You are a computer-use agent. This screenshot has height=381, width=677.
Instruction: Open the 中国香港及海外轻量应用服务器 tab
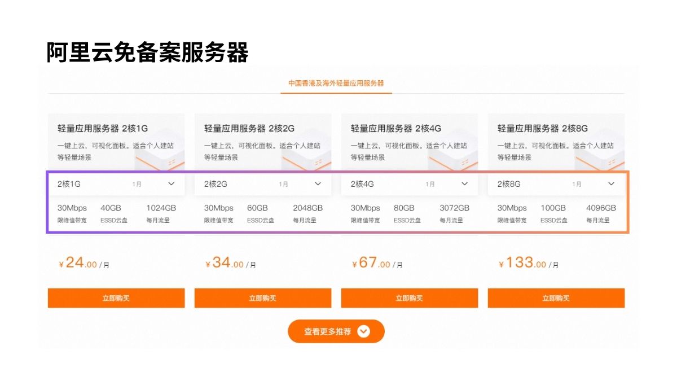click(x=336, y=83)
